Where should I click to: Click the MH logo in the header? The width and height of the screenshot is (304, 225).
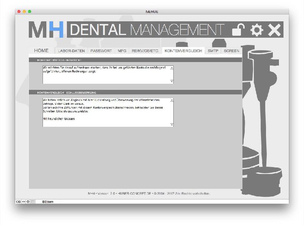[x=46, y=30]
